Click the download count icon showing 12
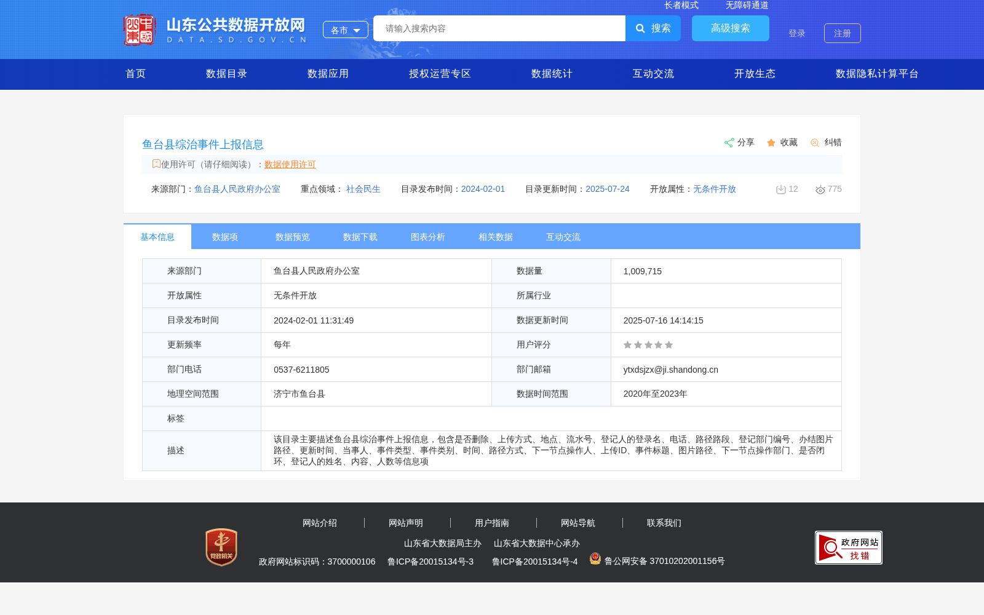The height and width of the screenshot is (615, 984). [781, 189]
